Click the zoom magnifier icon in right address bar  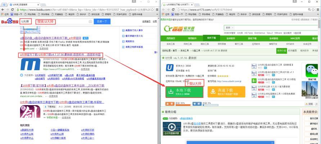tap(309, 10)
